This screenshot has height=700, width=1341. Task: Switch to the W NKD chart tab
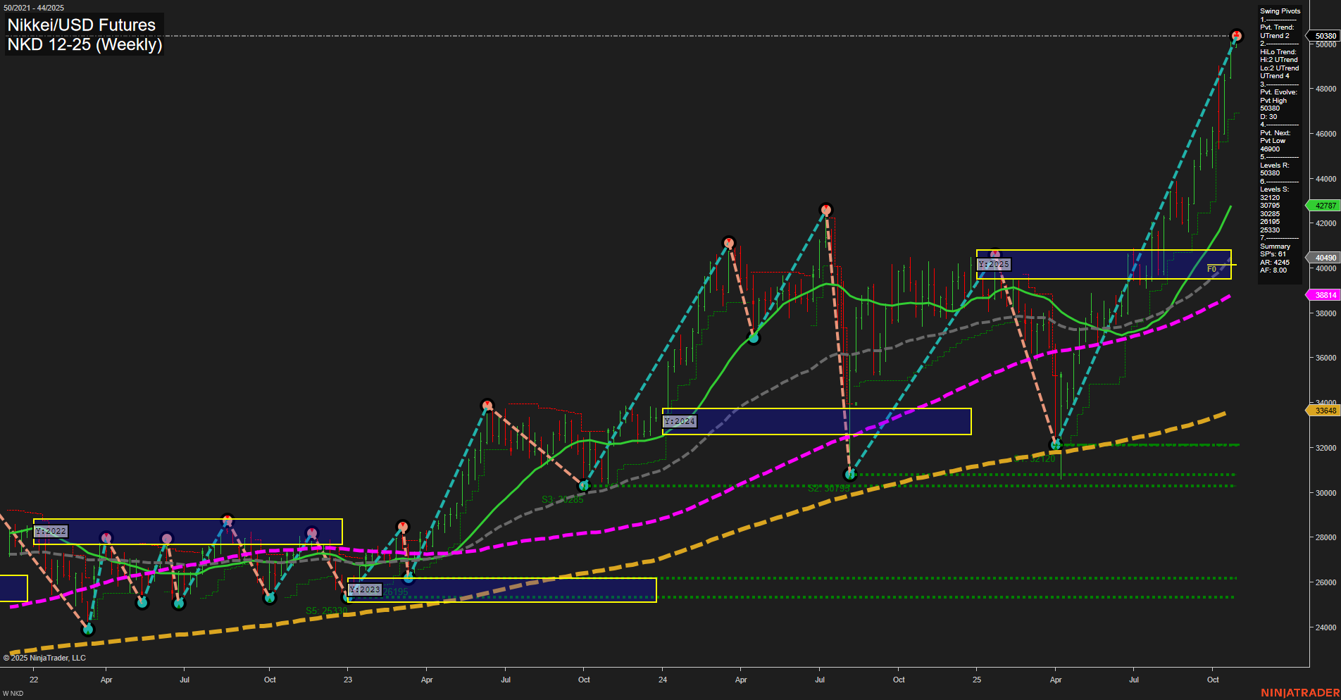point(14,692)
